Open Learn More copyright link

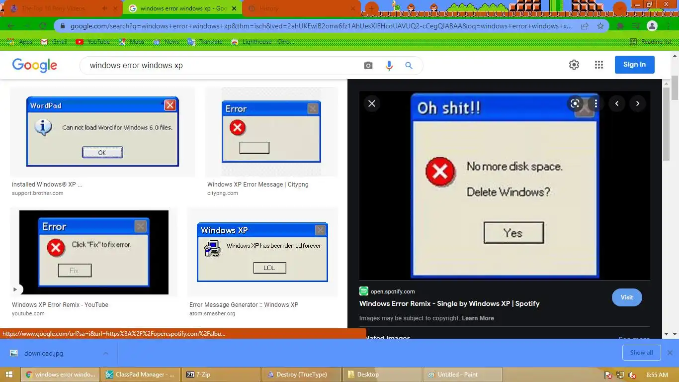pos(478,318)
